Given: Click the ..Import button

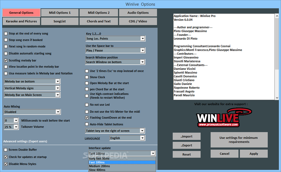Looking at the screenshot, I should tap(187, 136).
